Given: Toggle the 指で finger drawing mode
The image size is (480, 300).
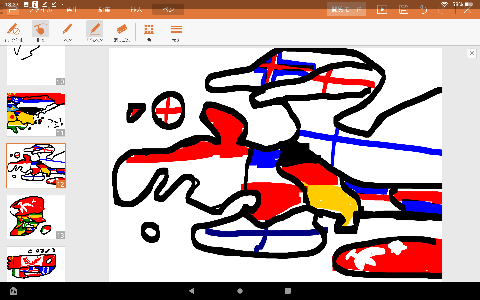Looking at the screenshot, I should tap(40, 32).
